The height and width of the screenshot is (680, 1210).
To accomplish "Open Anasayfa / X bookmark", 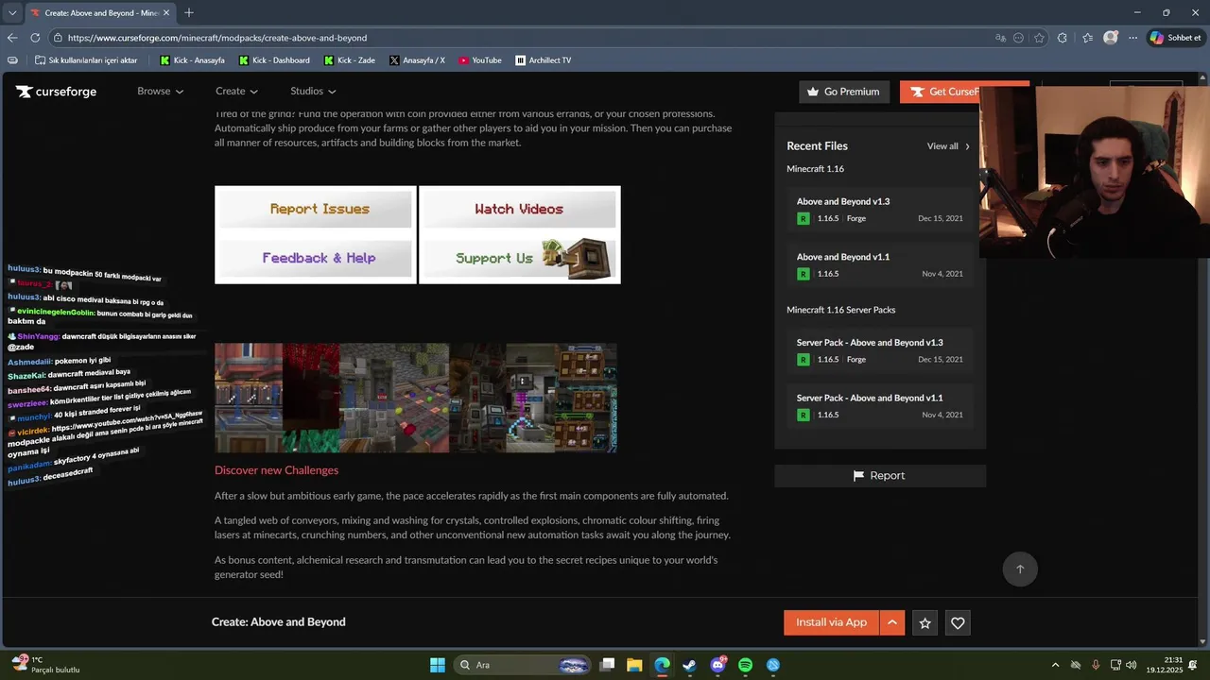I will [417, 60].
